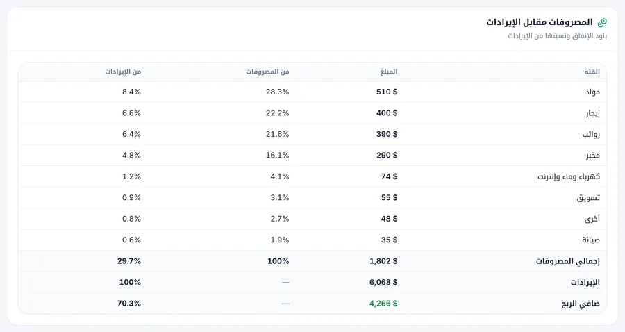The image size is (625, 332).
Task: Click the 21.6% cell
Action: click(277, 134)
